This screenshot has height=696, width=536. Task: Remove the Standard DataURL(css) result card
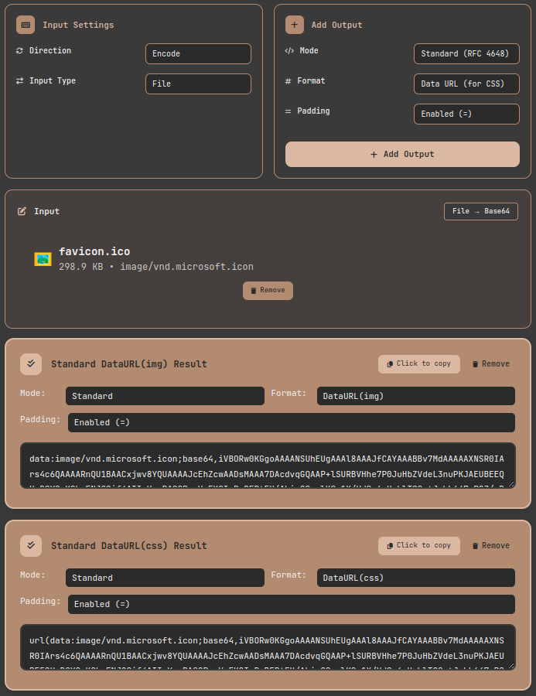coord(490,545)
